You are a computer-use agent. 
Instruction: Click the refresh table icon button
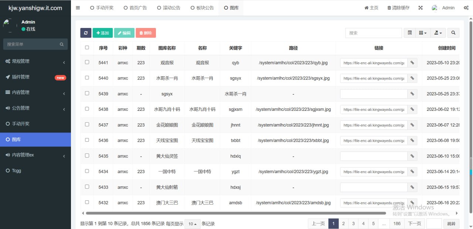click(x=86, y=33)
